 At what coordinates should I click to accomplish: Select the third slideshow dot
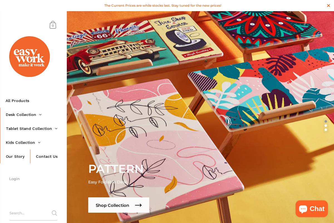[326, 130]
